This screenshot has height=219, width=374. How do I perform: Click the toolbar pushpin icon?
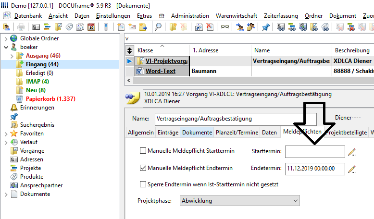265,27
